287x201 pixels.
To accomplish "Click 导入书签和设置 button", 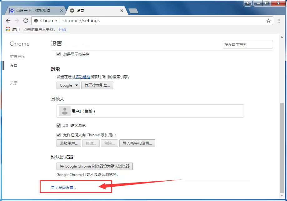I will click(x=137, y=143).
